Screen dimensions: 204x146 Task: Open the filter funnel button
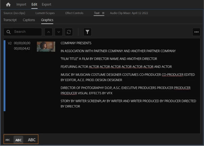(x=87, y=32)
